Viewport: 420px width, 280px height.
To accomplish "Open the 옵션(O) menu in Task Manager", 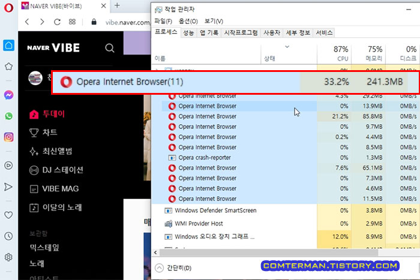I will [188, 21].
